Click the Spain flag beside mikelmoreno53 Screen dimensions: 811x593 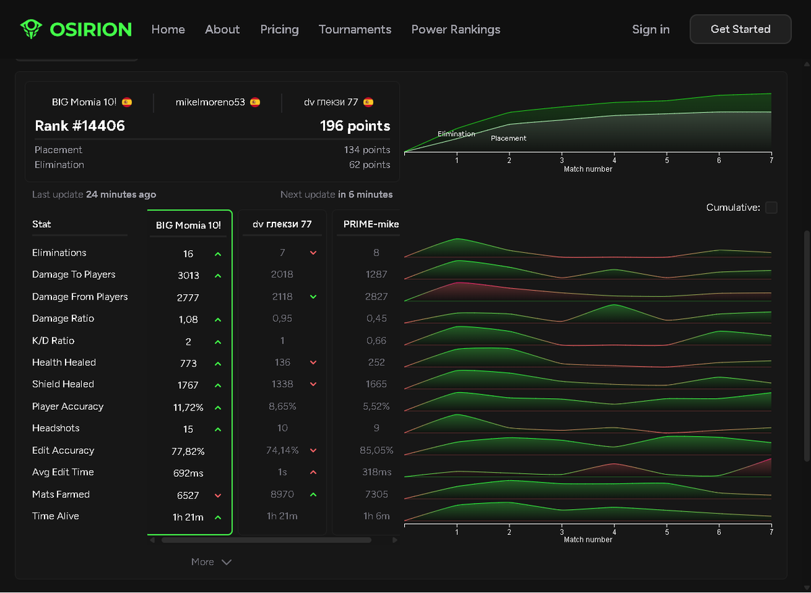pos(255,102)
